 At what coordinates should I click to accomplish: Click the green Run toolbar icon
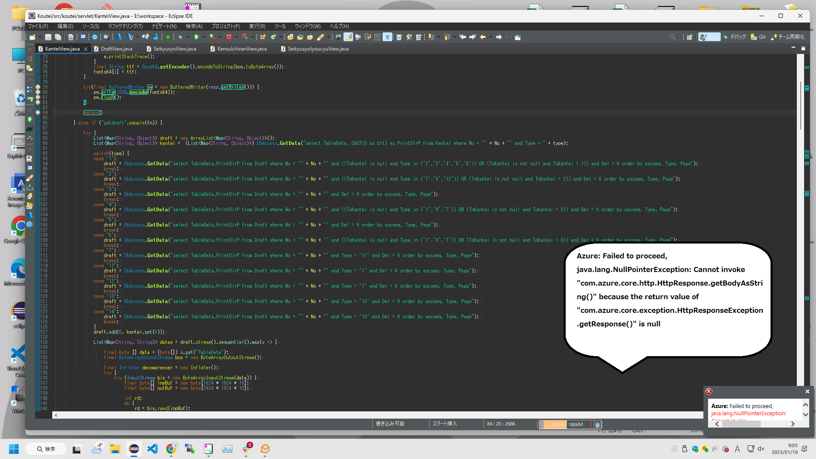click(196, 37)
